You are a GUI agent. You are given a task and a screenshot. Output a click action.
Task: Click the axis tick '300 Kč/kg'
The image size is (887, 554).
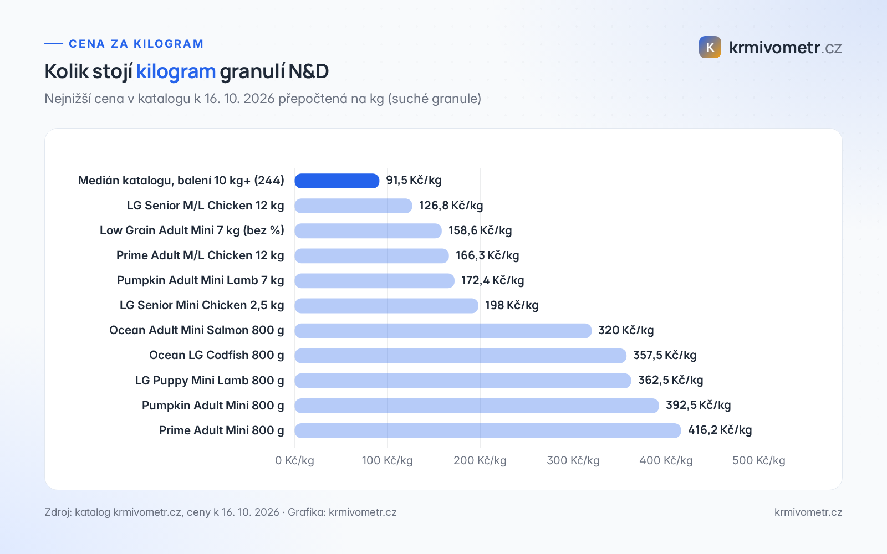point(573,460)
